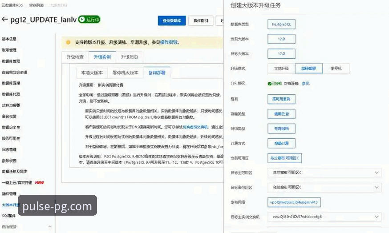Click the back arrow beside pg12_UPDATE_lanlv
This screenshot has height=233, width=389.
5,19
